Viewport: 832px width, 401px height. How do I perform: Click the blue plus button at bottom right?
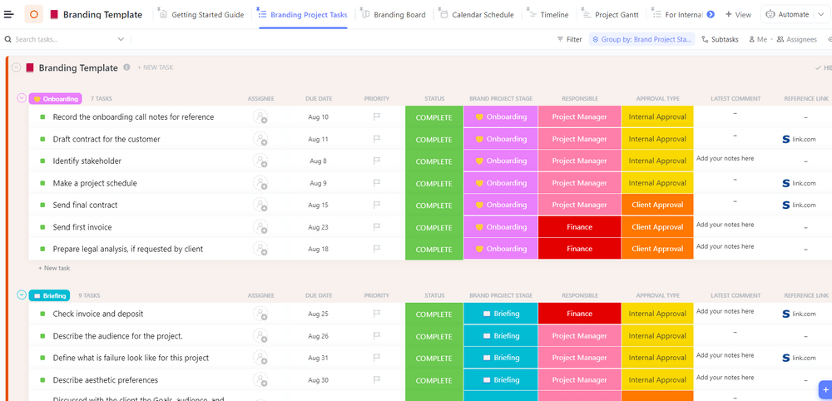click(825, 389)
